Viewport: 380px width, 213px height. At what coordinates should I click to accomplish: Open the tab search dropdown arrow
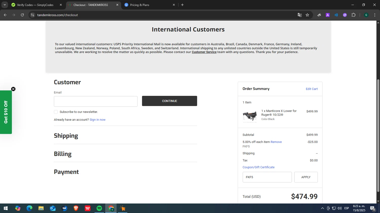(5, 5)
